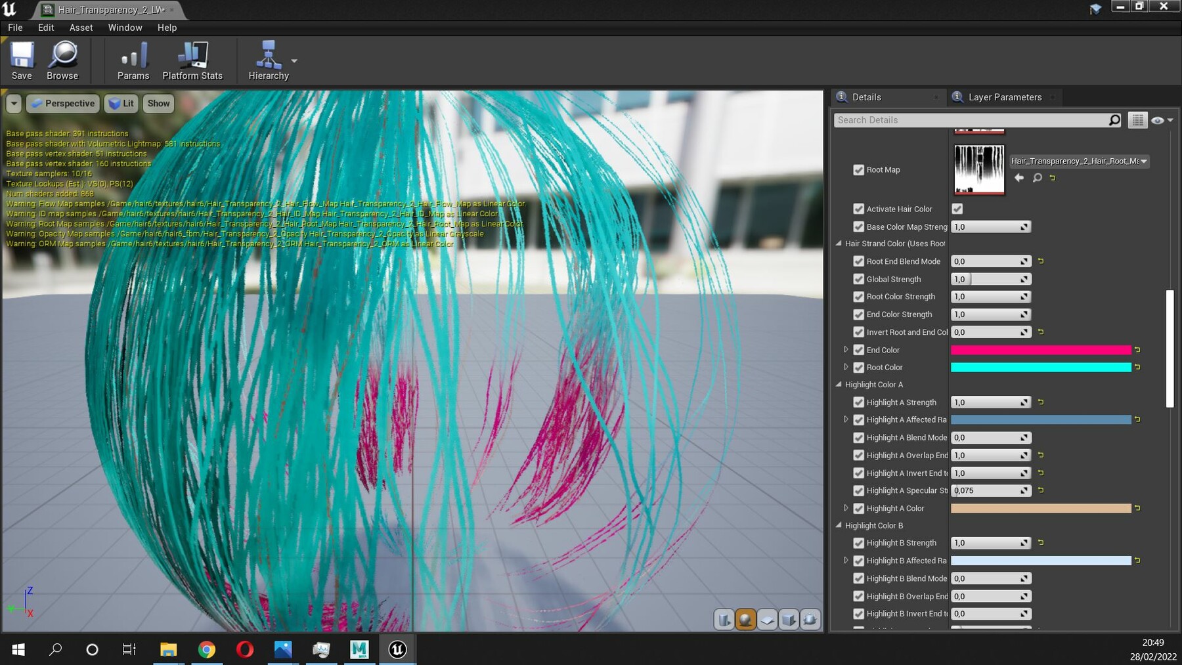
Task: Expand the Root Color parameter row
Action: click(846, 367)
